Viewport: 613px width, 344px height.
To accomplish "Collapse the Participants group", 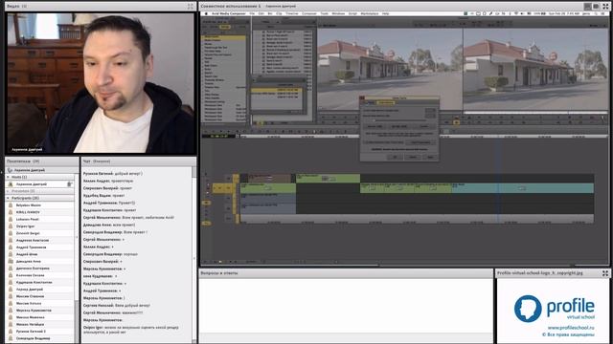I will tap(8, 198).
